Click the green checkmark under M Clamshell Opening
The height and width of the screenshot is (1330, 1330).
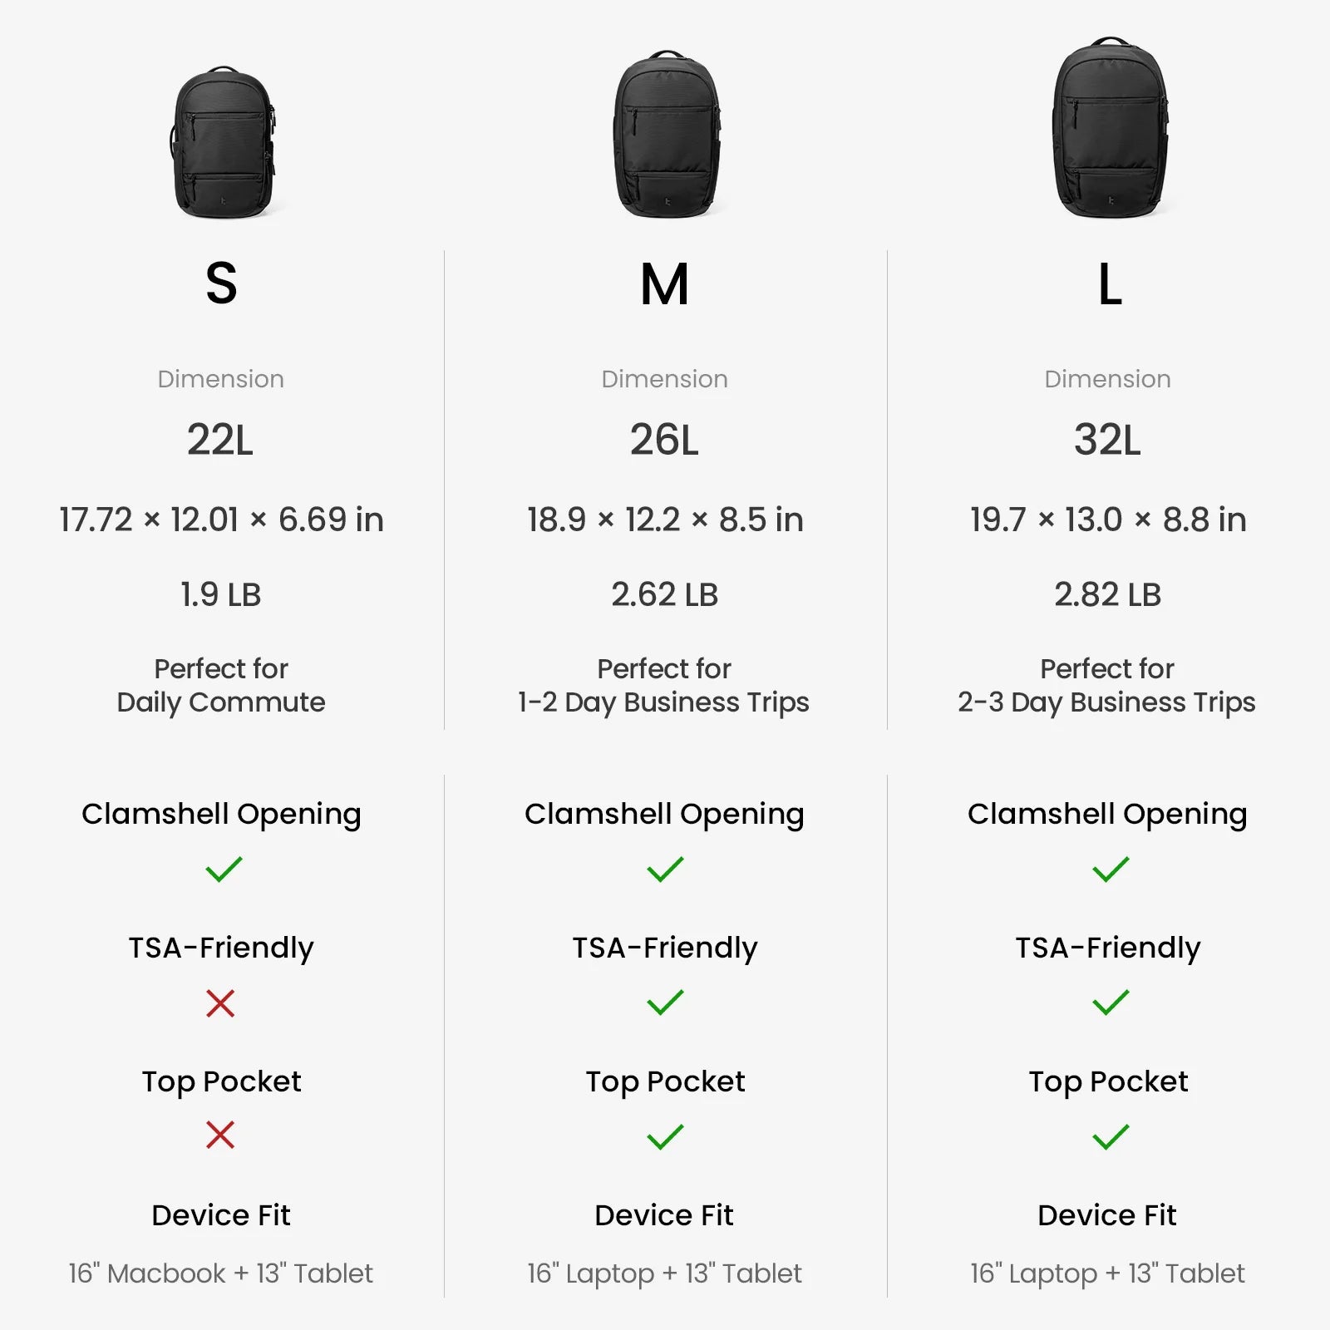[x=665, y=869]
